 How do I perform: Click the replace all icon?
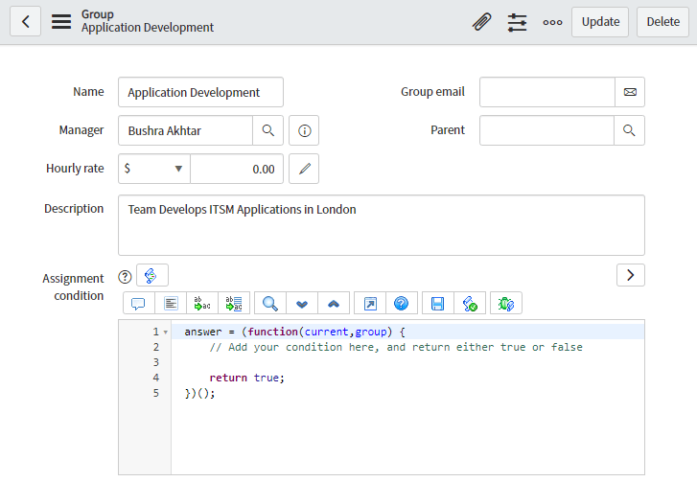pos(234,304)
